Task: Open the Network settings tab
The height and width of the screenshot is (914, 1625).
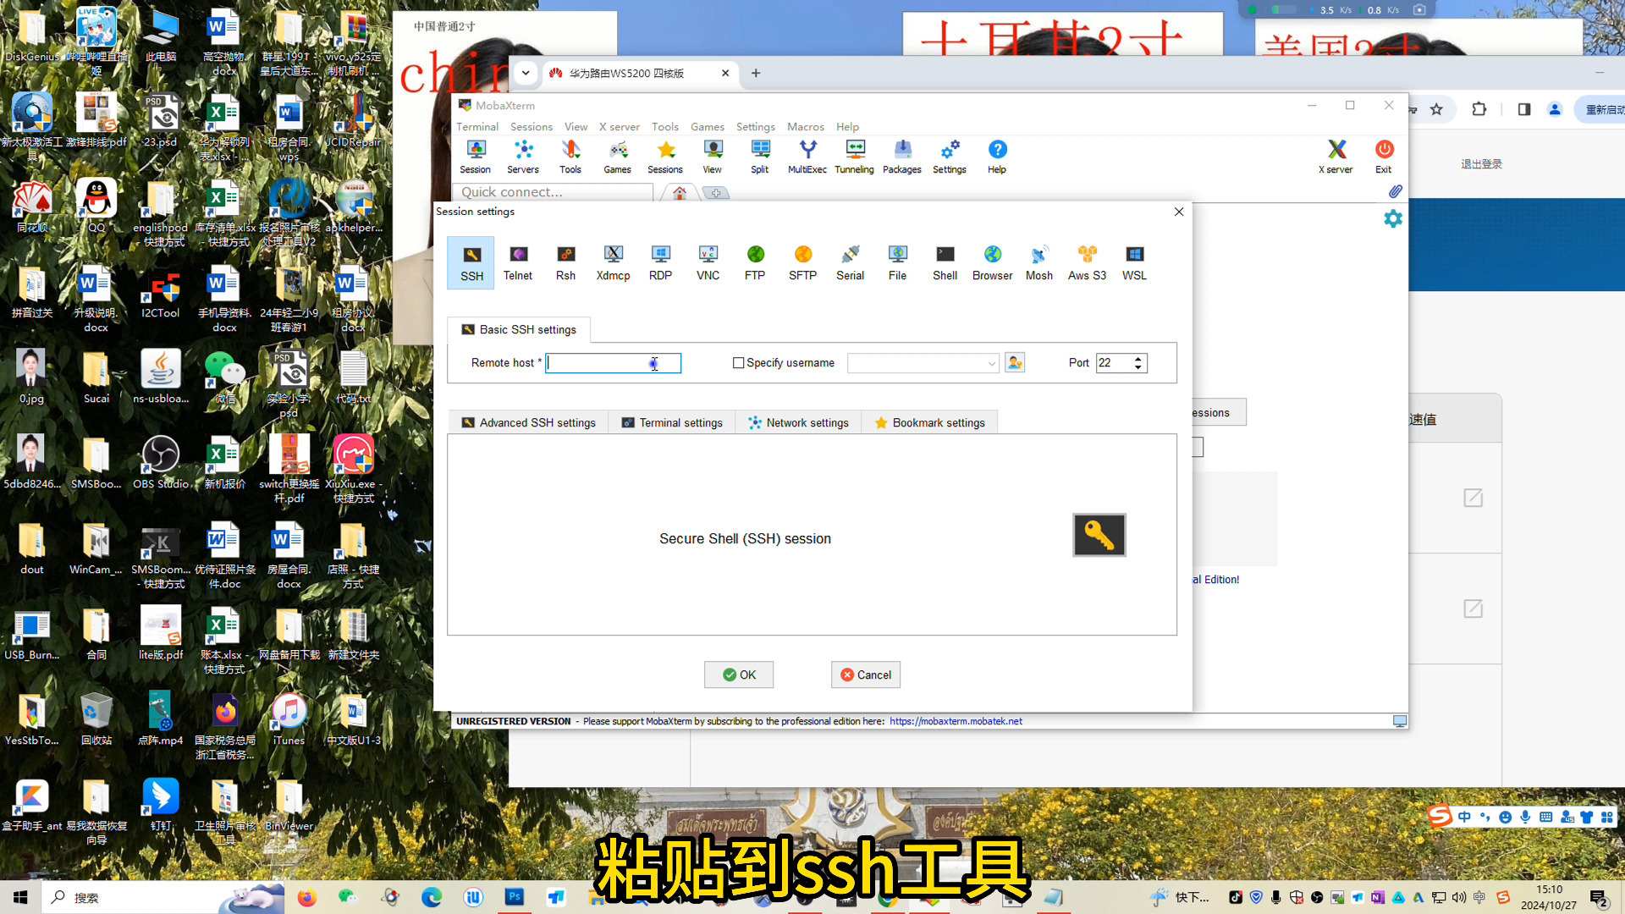Action: coord(798,422)
